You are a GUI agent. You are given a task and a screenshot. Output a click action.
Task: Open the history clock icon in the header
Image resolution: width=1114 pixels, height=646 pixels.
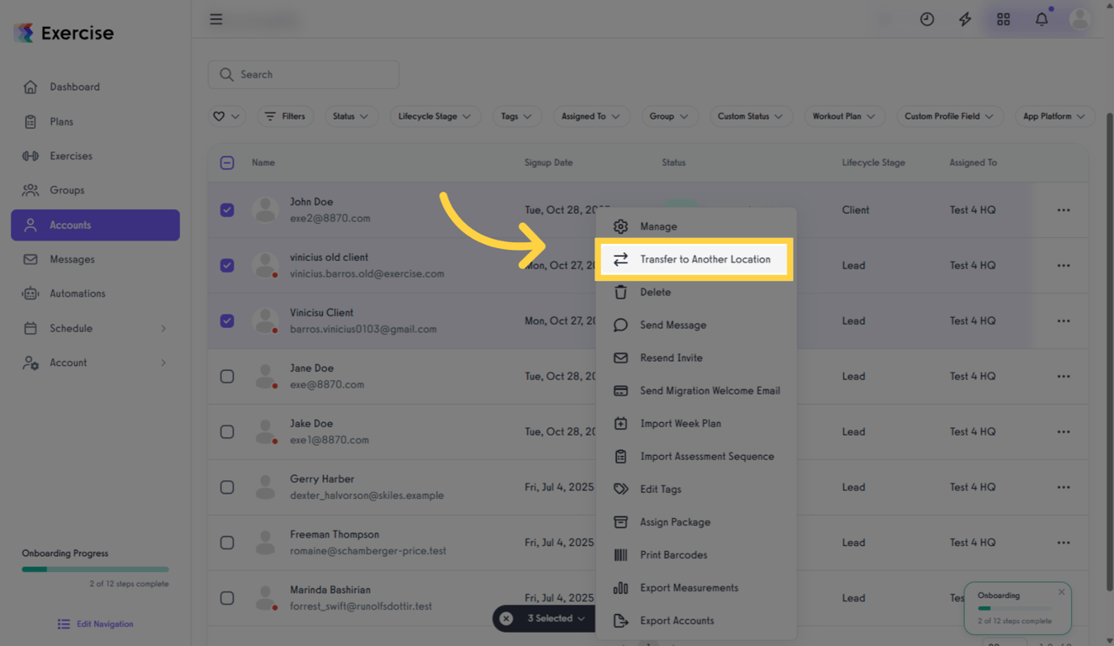[927, 19]
